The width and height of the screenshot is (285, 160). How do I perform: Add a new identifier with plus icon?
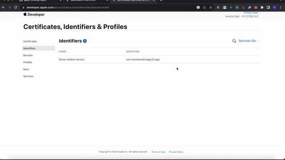click(85, 41)
